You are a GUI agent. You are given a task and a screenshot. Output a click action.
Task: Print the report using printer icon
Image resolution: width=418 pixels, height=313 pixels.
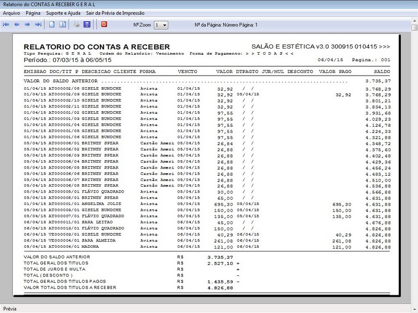(x=76, y=25)
